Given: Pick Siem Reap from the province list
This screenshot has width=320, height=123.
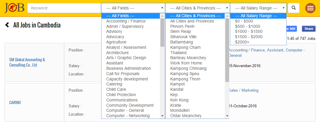Looking at the screenshot, I should point(181,31).
